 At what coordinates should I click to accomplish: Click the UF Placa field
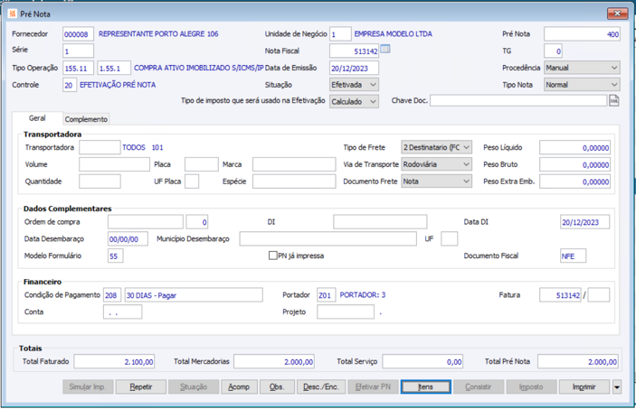click(x=192, y=181)
